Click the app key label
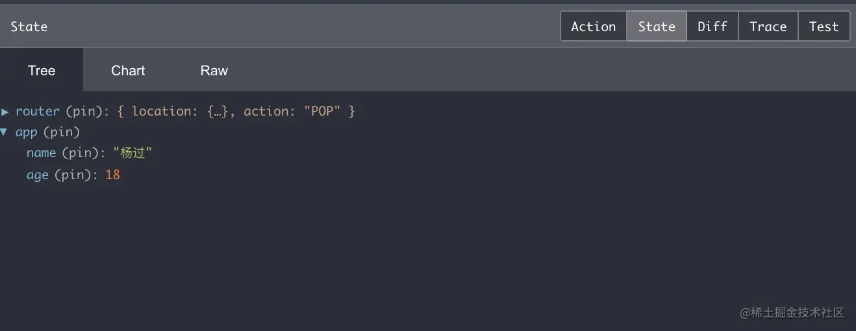The image size is (856, 331). pyautogui.click(x=27, y=132)
